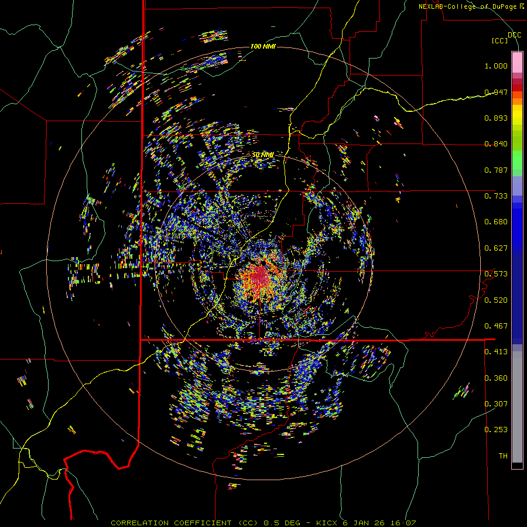
Task: Select the gray segment of the color bar
Action: click(x=517, y=407)
